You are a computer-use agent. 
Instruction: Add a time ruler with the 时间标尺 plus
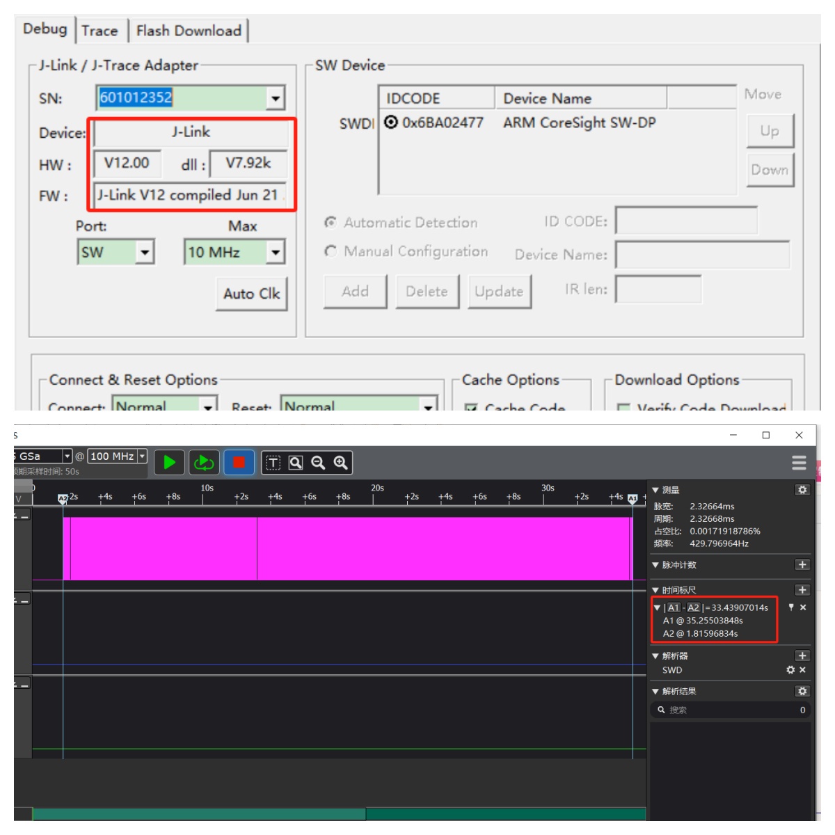coord(802,589)
